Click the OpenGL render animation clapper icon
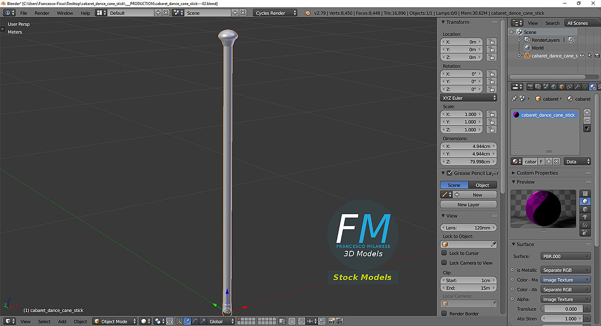This screenshot has width=601, height=326. coord(340,321)
